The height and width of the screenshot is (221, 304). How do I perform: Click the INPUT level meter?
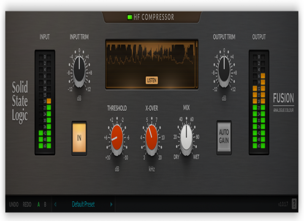(45, 102)
